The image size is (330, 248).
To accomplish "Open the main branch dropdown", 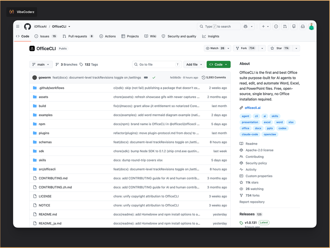I will click(x=41, y=64).
